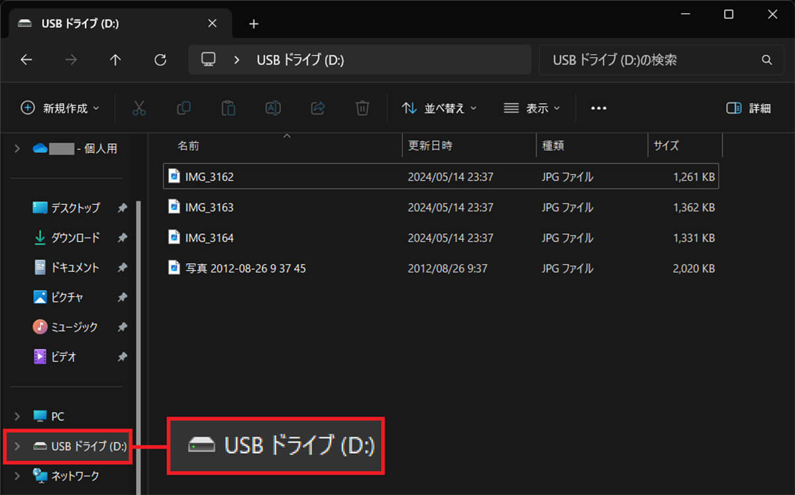The image size is (795, 495).
Task: Click the JPG icon of IMG_3163
Action: coord(174,207)
